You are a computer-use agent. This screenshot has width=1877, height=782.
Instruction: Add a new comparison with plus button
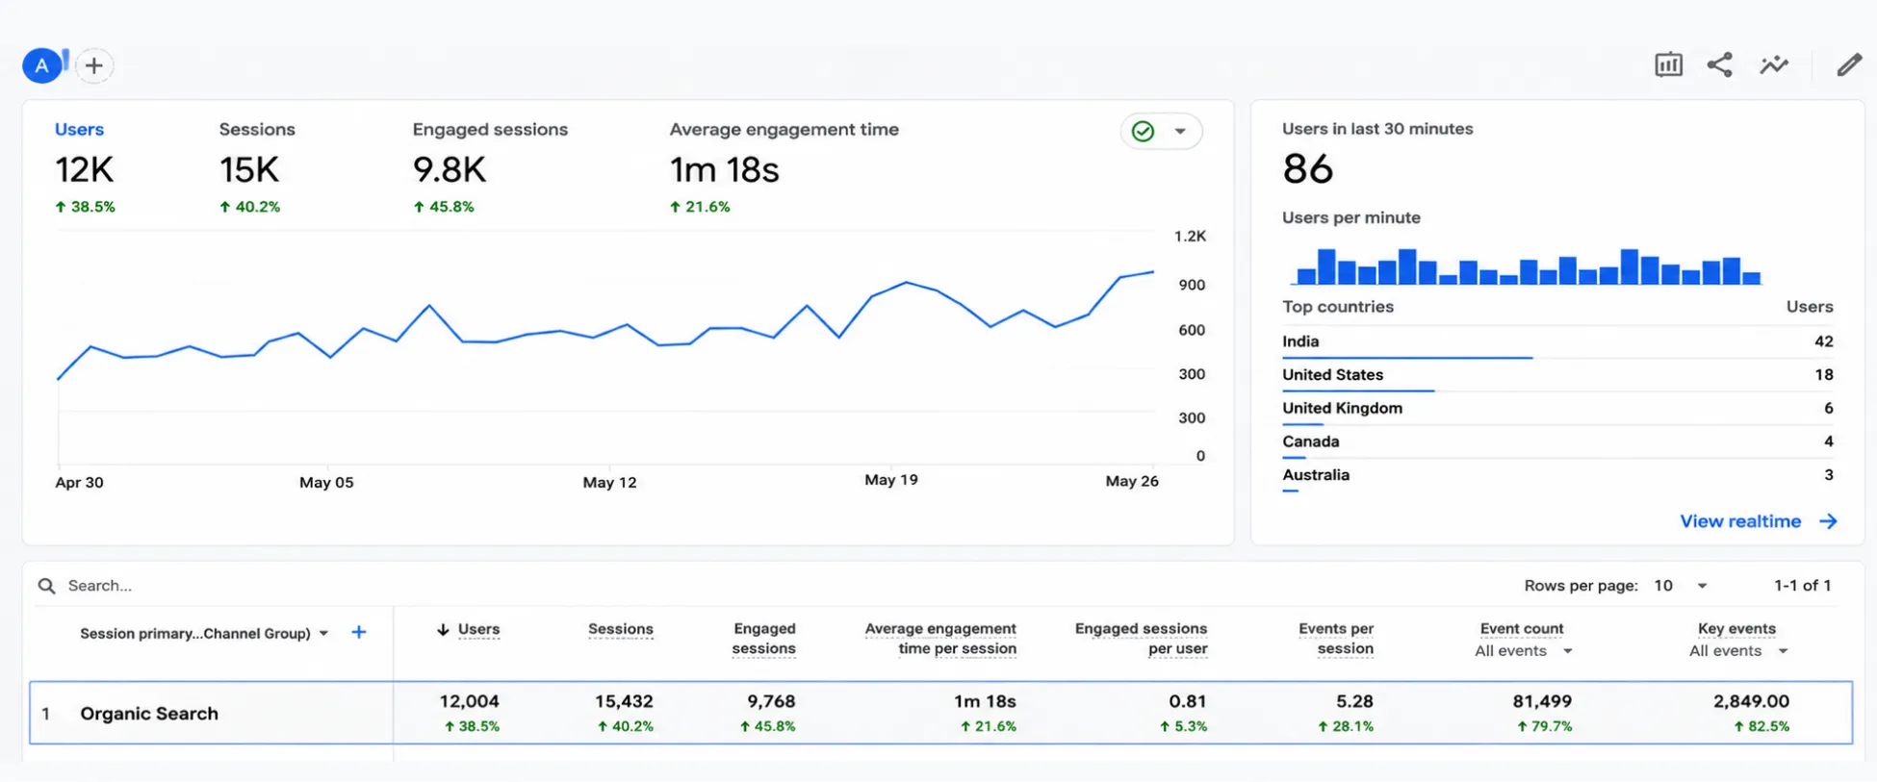tap(93, 65)
